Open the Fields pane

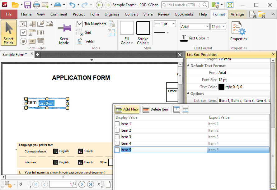click(85, 41)
